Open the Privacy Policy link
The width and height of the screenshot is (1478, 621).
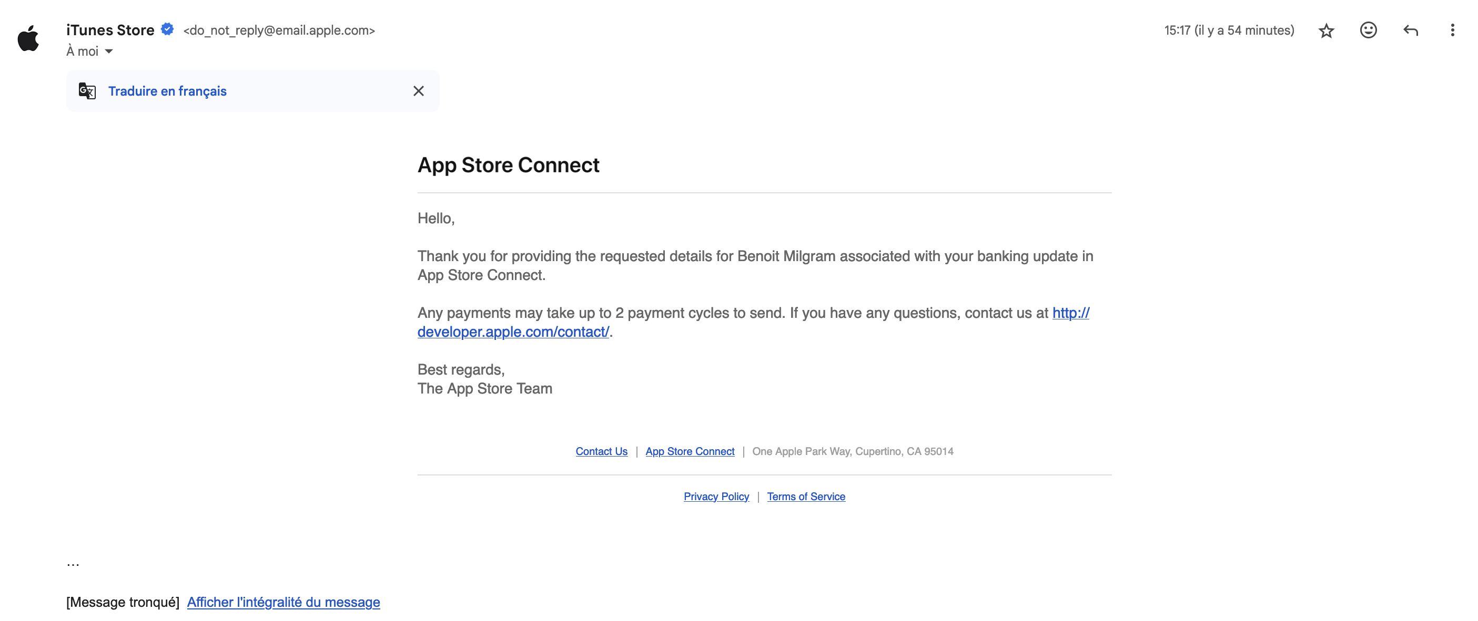click(716, 496)
